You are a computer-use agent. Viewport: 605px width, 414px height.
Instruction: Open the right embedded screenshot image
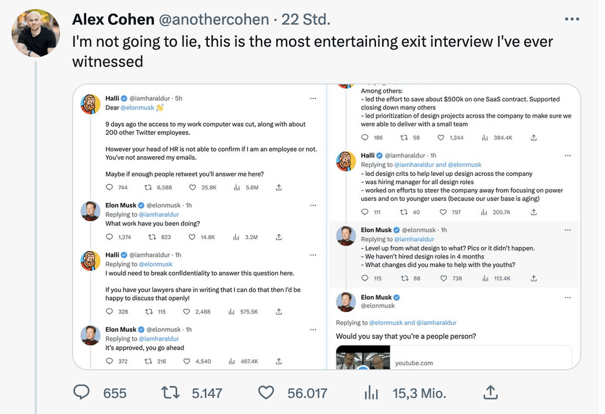pyautogui.click(x=455, y=227)
